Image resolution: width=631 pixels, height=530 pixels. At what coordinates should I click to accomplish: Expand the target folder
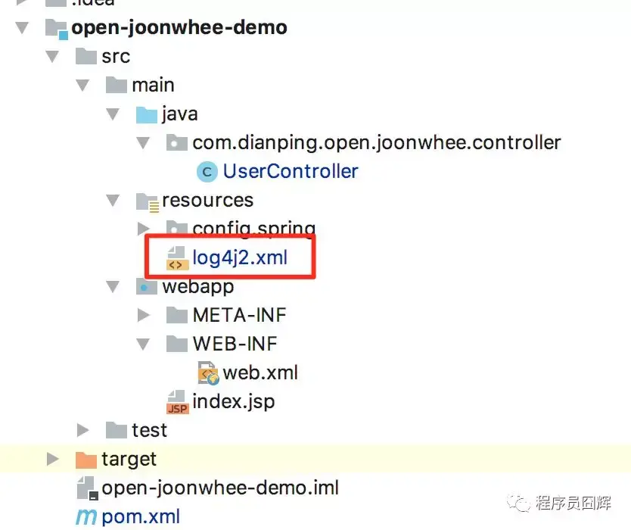[x=52, y=458]
